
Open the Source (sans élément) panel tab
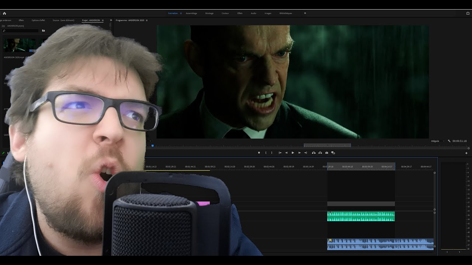[x=63, y=20]
